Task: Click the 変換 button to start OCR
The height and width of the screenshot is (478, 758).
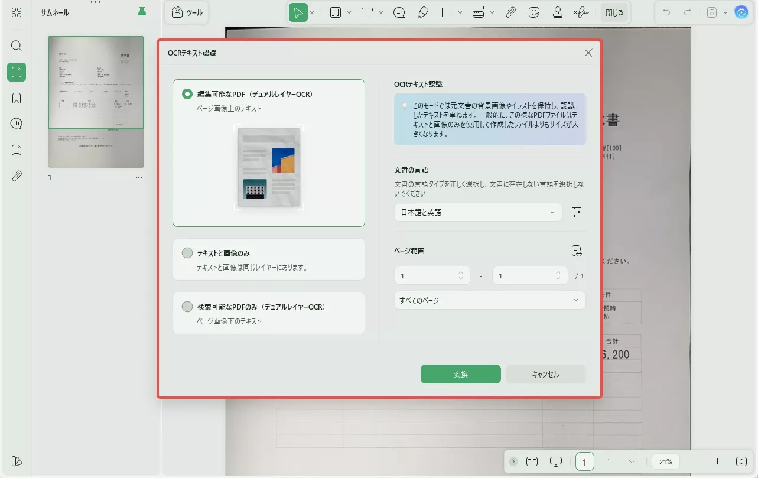Action: 460,373
